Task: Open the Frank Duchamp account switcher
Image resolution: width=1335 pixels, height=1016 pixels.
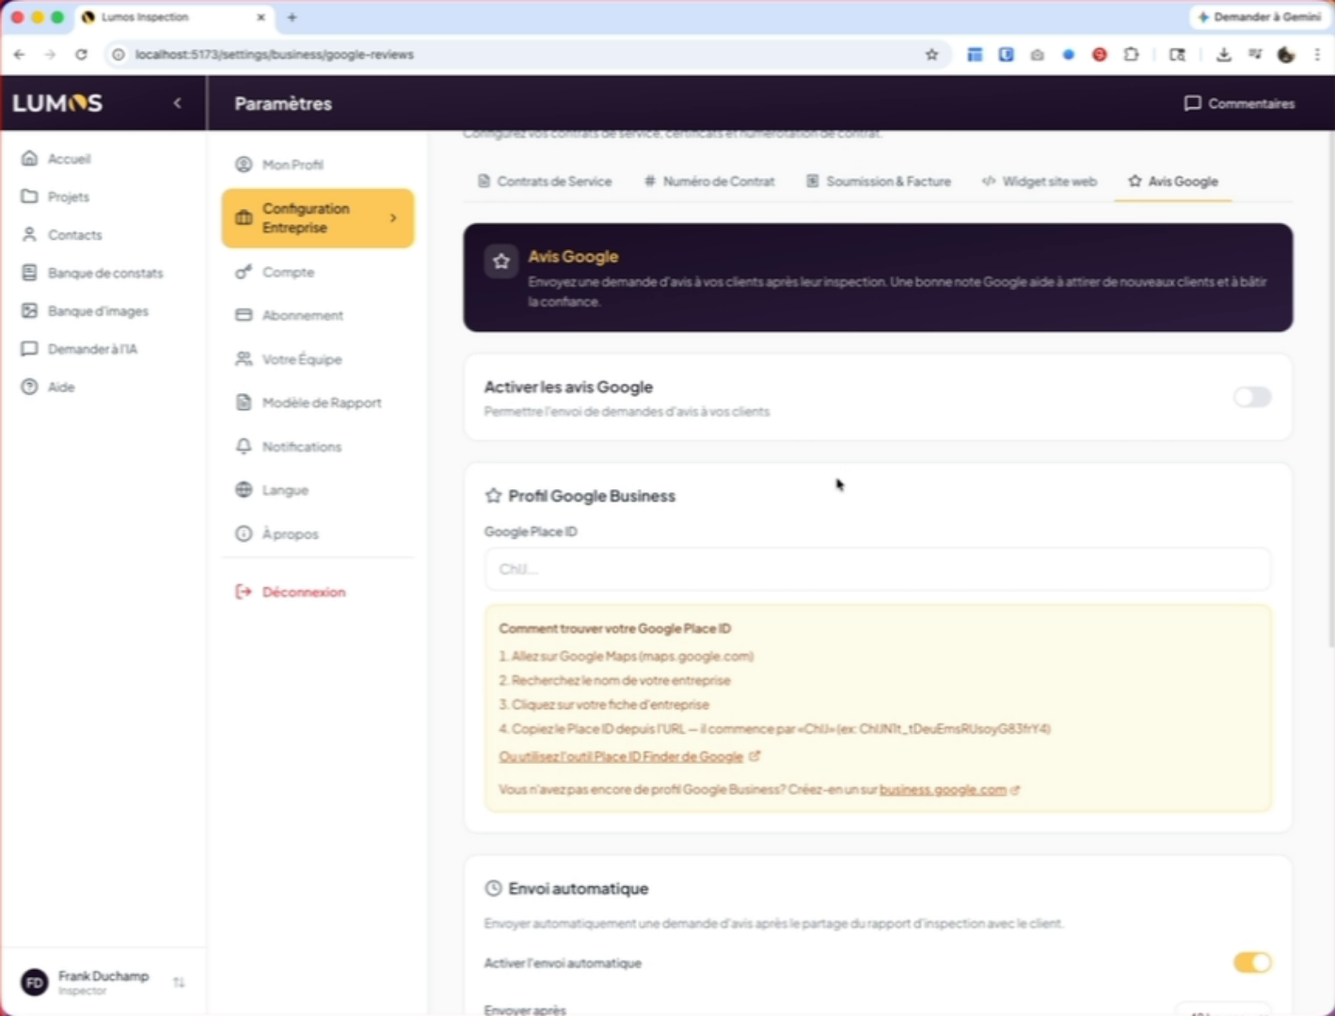Action: 179,982
